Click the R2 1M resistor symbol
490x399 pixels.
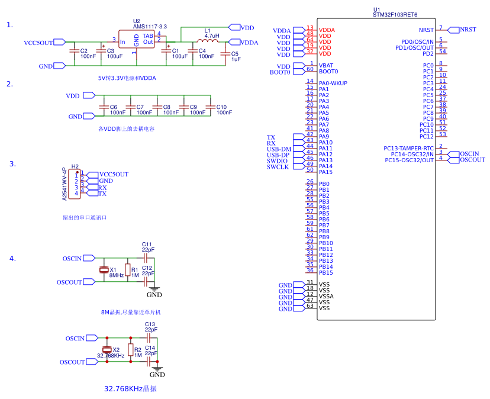[x=131, y=350]
